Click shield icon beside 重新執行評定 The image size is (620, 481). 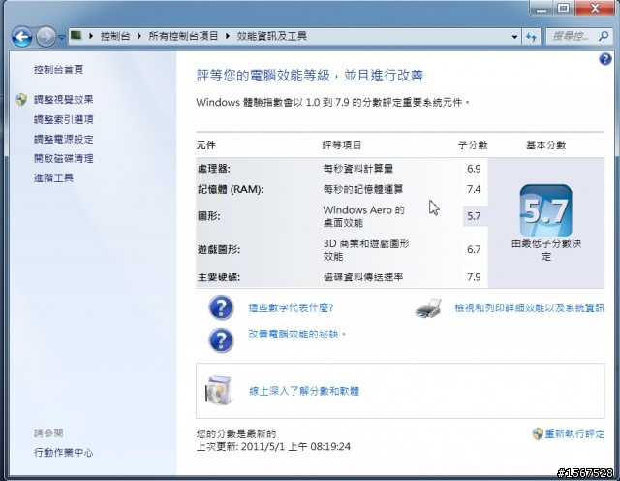(538, 433)
